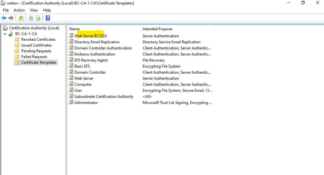Select Certification Authority (Local) root label
This screenshot has width=324, height=175.
[34, 28]
